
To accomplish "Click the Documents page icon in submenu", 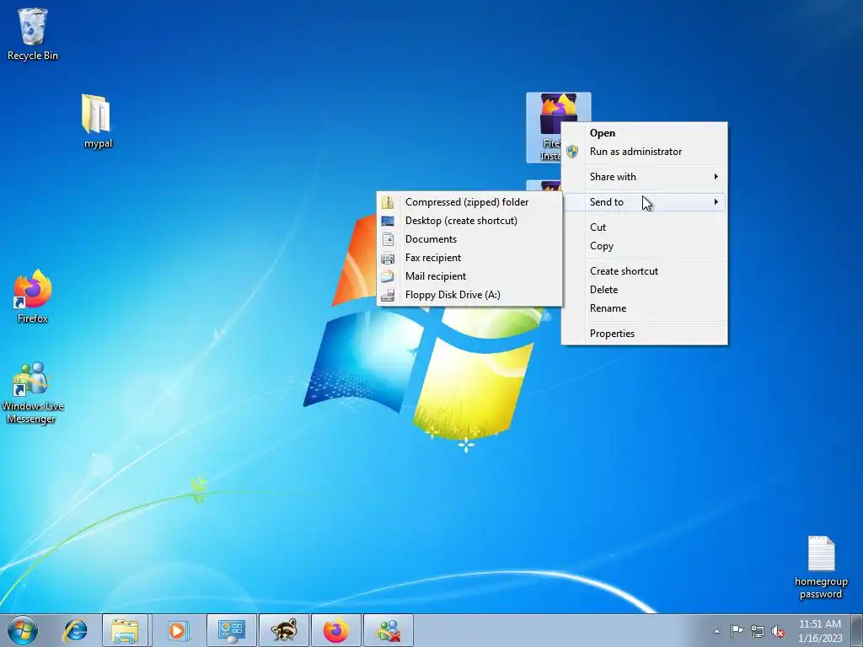I will tap(388, 239).
